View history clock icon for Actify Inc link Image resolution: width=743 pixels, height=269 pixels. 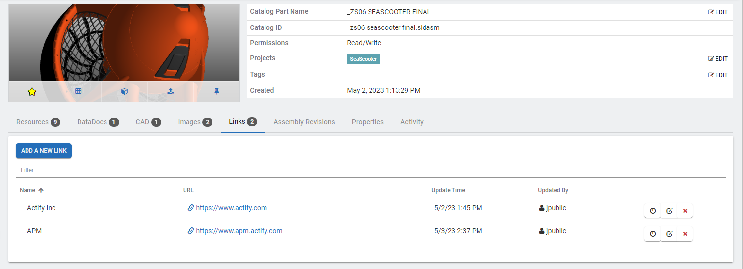pyautogui.click(x=653, y=211)
